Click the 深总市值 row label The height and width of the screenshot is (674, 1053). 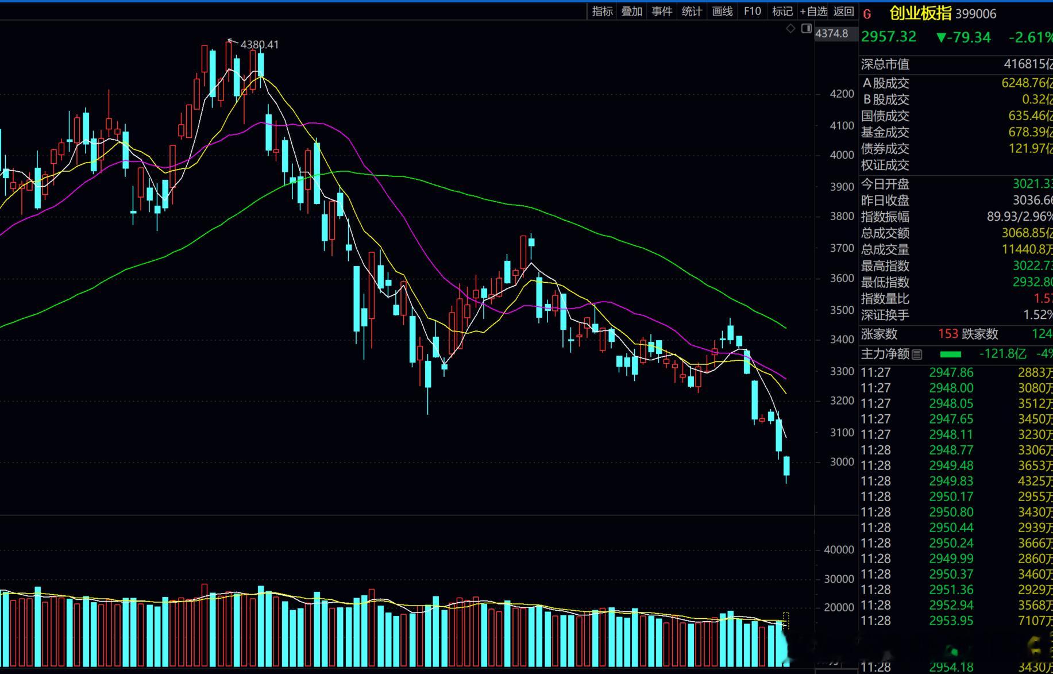(885, 64)
